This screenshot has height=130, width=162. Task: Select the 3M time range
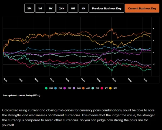pyautogui.click(x=29, y=8)
